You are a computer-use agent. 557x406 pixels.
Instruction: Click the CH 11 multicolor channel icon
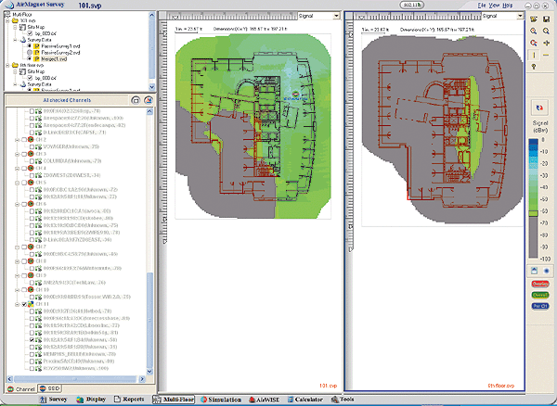pyautogui.click(x=31, y=304)
